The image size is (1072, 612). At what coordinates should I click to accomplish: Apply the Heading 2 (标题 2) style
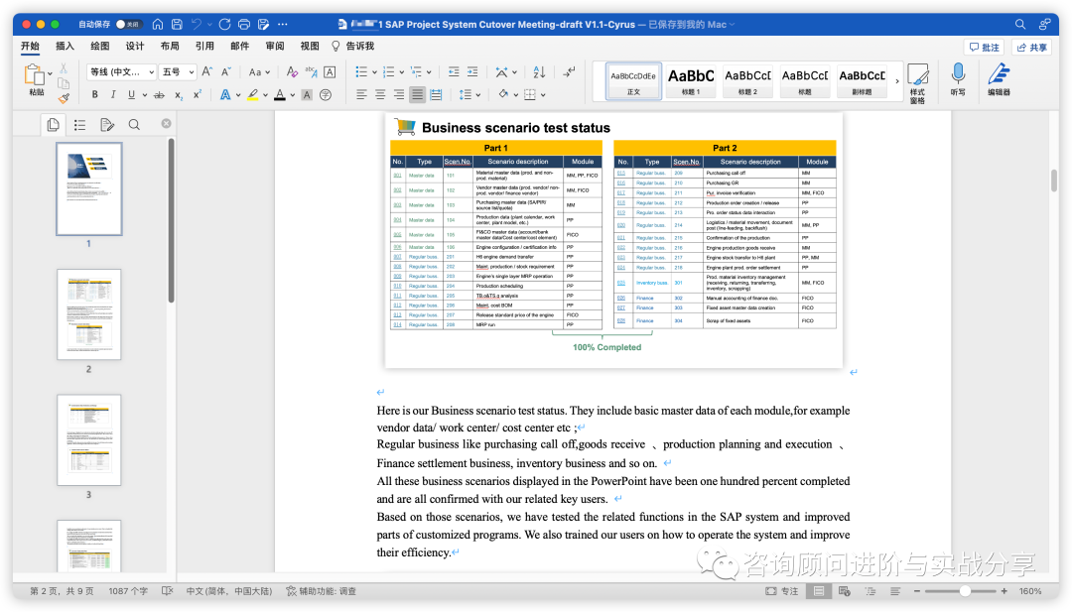click(x=748, y=81)
